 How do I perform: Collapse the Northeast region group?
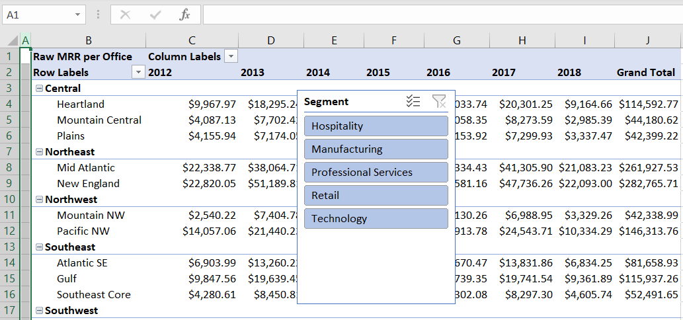39,152
